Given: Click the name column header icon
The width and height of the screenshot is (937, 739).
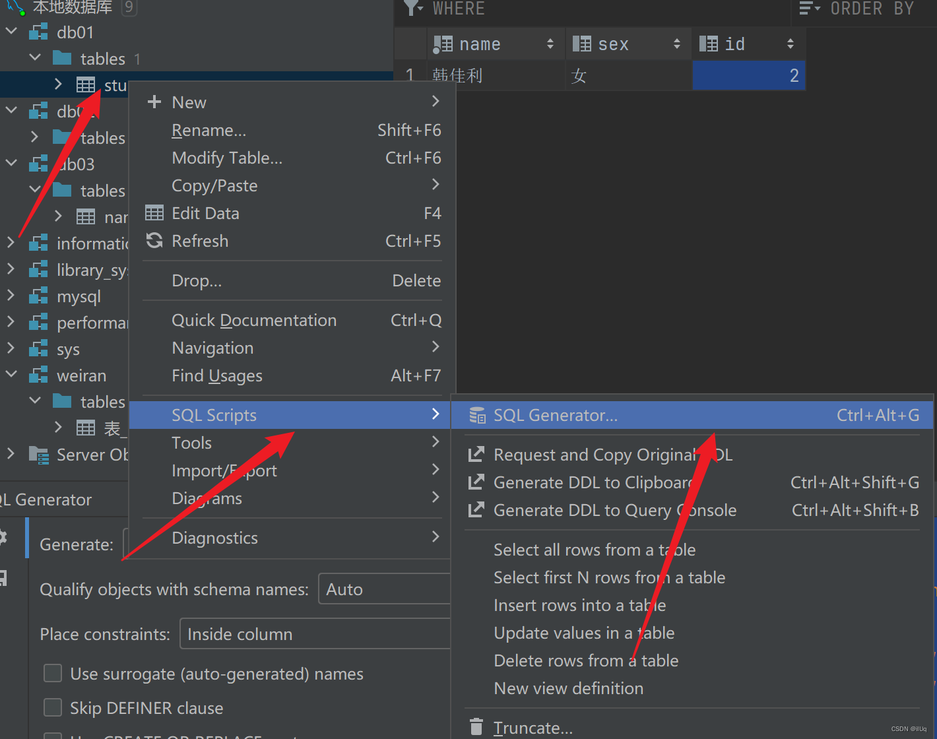Looking at the screenshot, I should coord(443,44).
